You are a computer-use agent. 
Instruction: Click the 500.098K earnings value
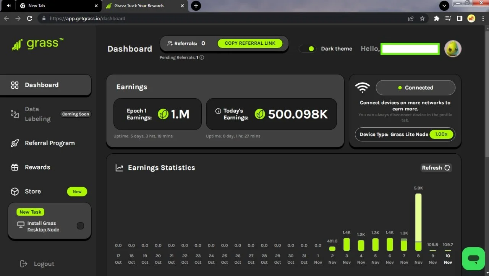tap(298, 114)
